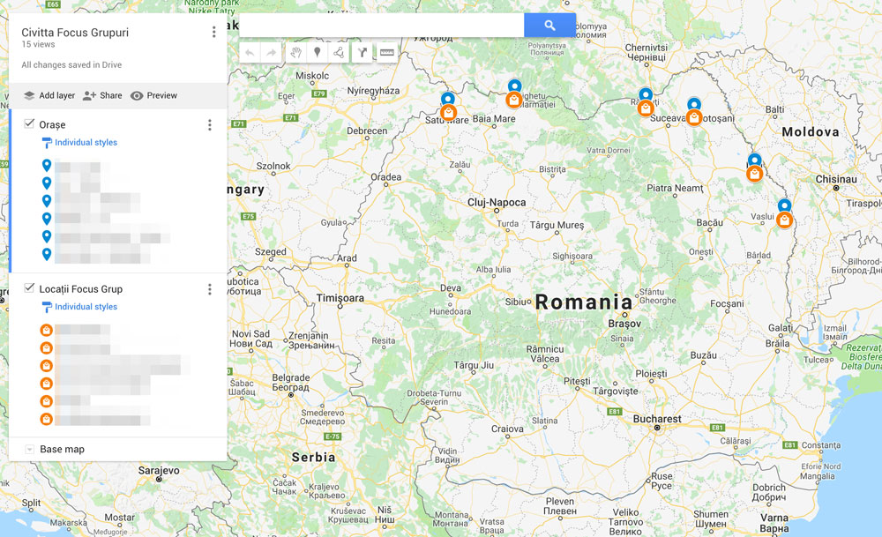Click the Bucharest city label
The height and width of the screenshot is (537, 882).
[657, 419]
